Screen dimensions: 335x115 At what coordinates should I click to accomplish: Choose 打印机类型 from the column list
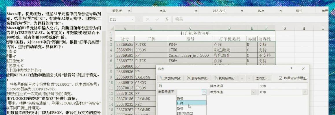coord(191,113)
